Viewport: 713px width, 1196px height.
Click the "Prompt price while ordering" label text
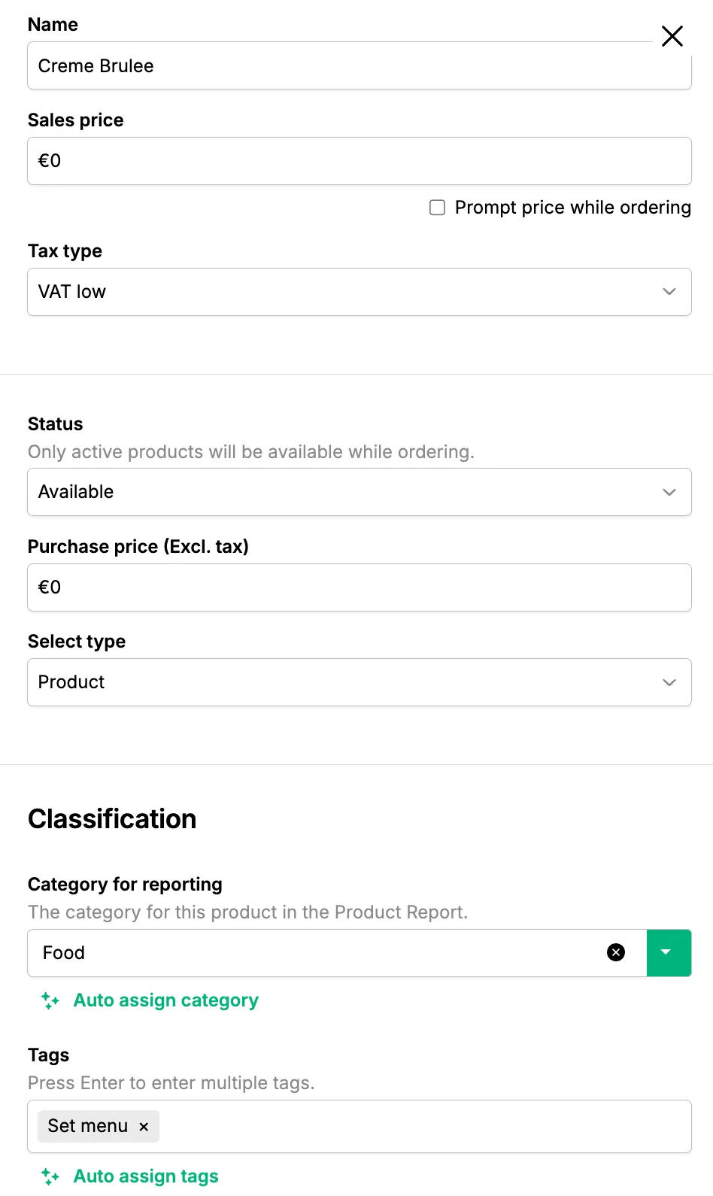(572, 208)
